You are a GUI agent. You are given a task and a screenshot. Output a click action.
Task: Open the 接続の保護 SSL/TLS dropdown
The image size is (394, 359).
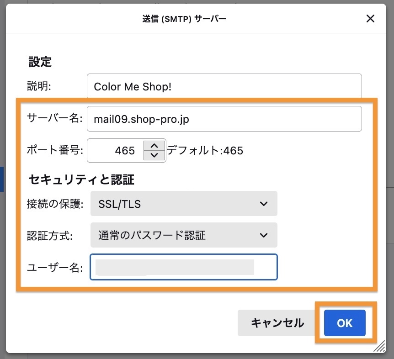pos(184,204)
